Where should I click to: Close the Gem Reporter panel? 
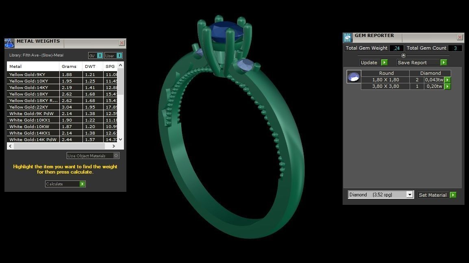coord(460,37)
